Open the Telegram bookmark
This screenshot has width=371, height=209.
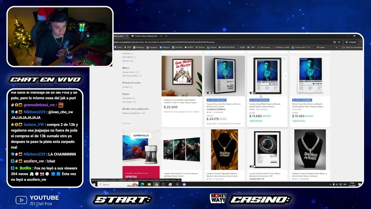point(164,47)
